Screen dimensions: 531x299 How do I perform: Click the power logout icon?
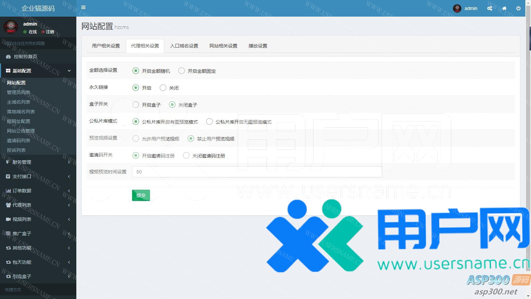[518, 8]
